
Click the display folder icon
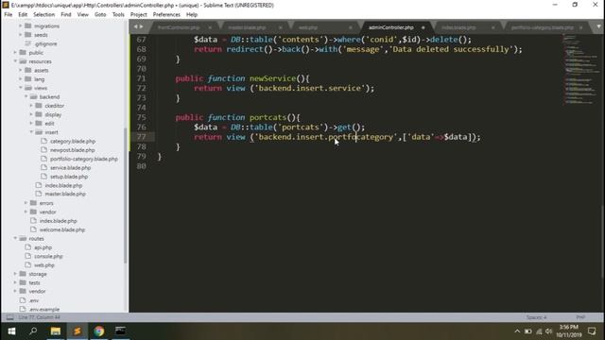[x=39, y=114]
